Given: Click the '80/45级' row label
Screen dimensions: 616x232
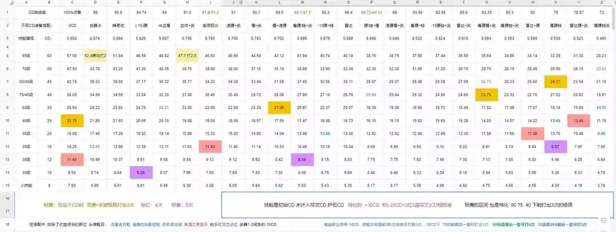Looking at the screenshot, I should click(x=26, y=82).
